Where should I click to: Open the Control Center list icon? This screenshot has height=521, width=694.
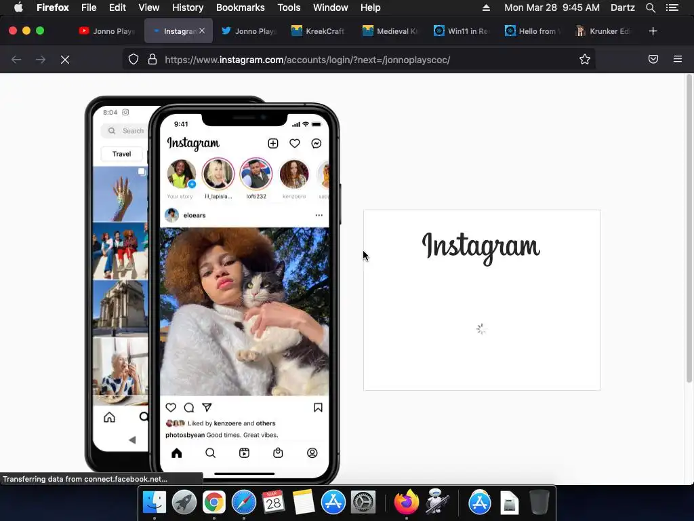point(672,7)
